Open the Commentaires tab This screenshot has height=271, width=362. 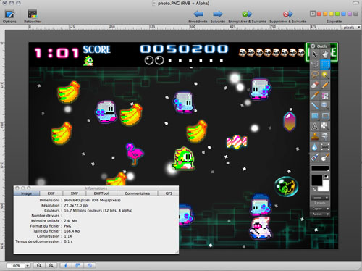point(138,193)
